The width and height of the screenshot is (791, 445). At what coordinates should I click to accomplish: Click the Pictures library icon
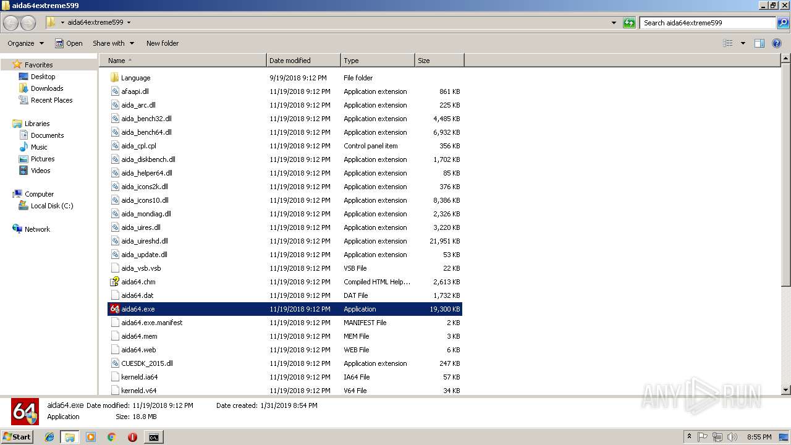(23, 159)
